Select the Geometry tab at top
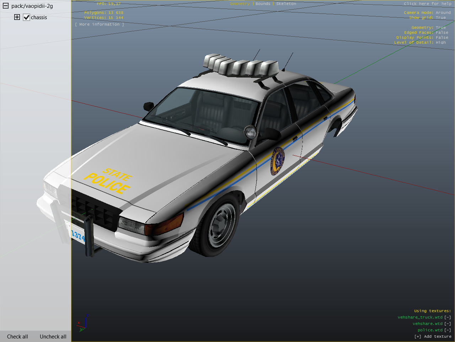The width and height of the screenshot is (455, 342). click(240, 4)
